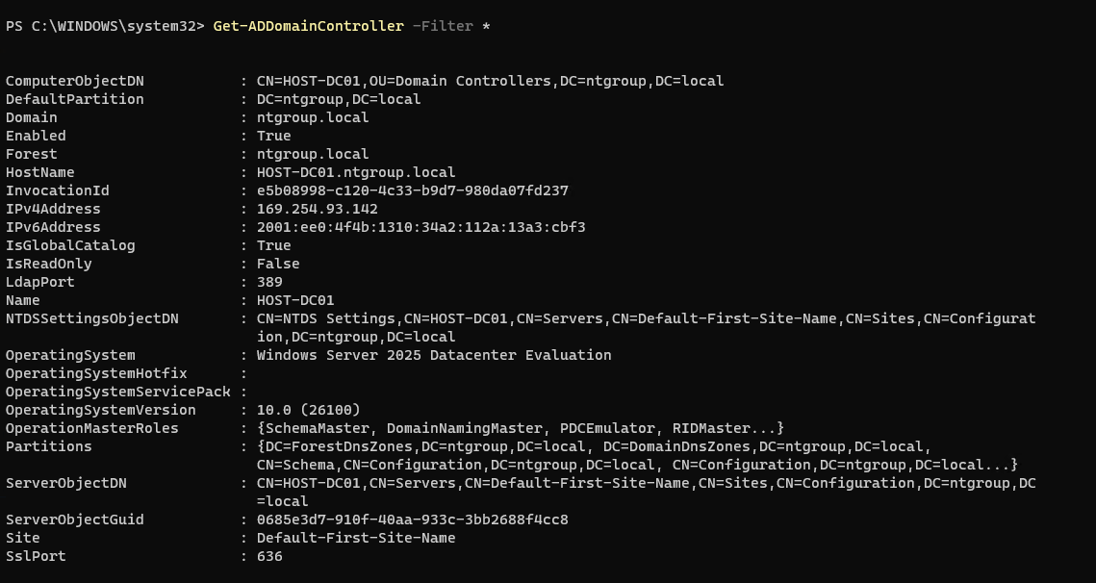Click the Enabled value True
Screen dimensions: 1096x583
click(273, 136)
